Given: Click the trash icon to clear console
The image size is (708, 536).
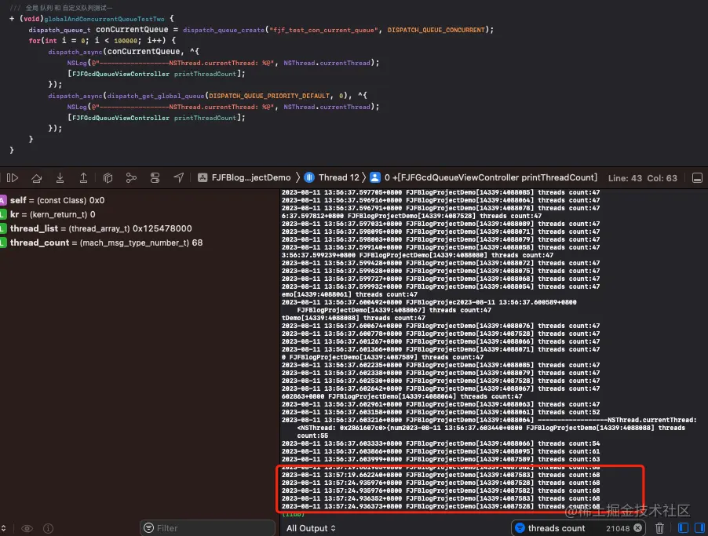Looking at the screenshot, I should [x=659, y=528].
